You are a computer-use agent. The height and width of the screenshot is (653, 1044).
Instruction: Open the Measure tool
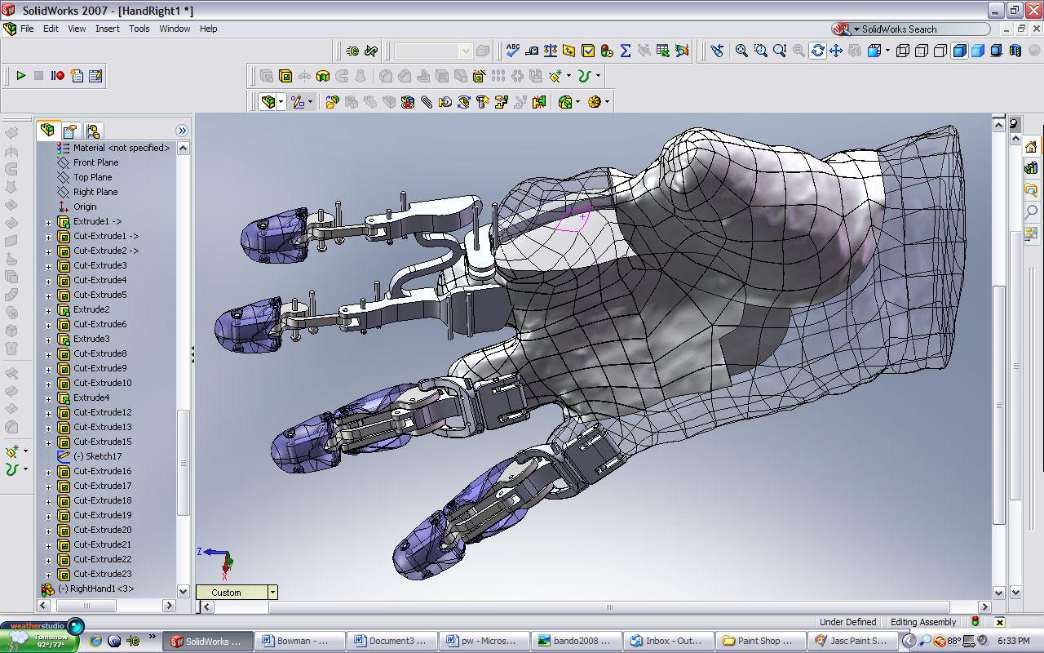coord(533,51)
